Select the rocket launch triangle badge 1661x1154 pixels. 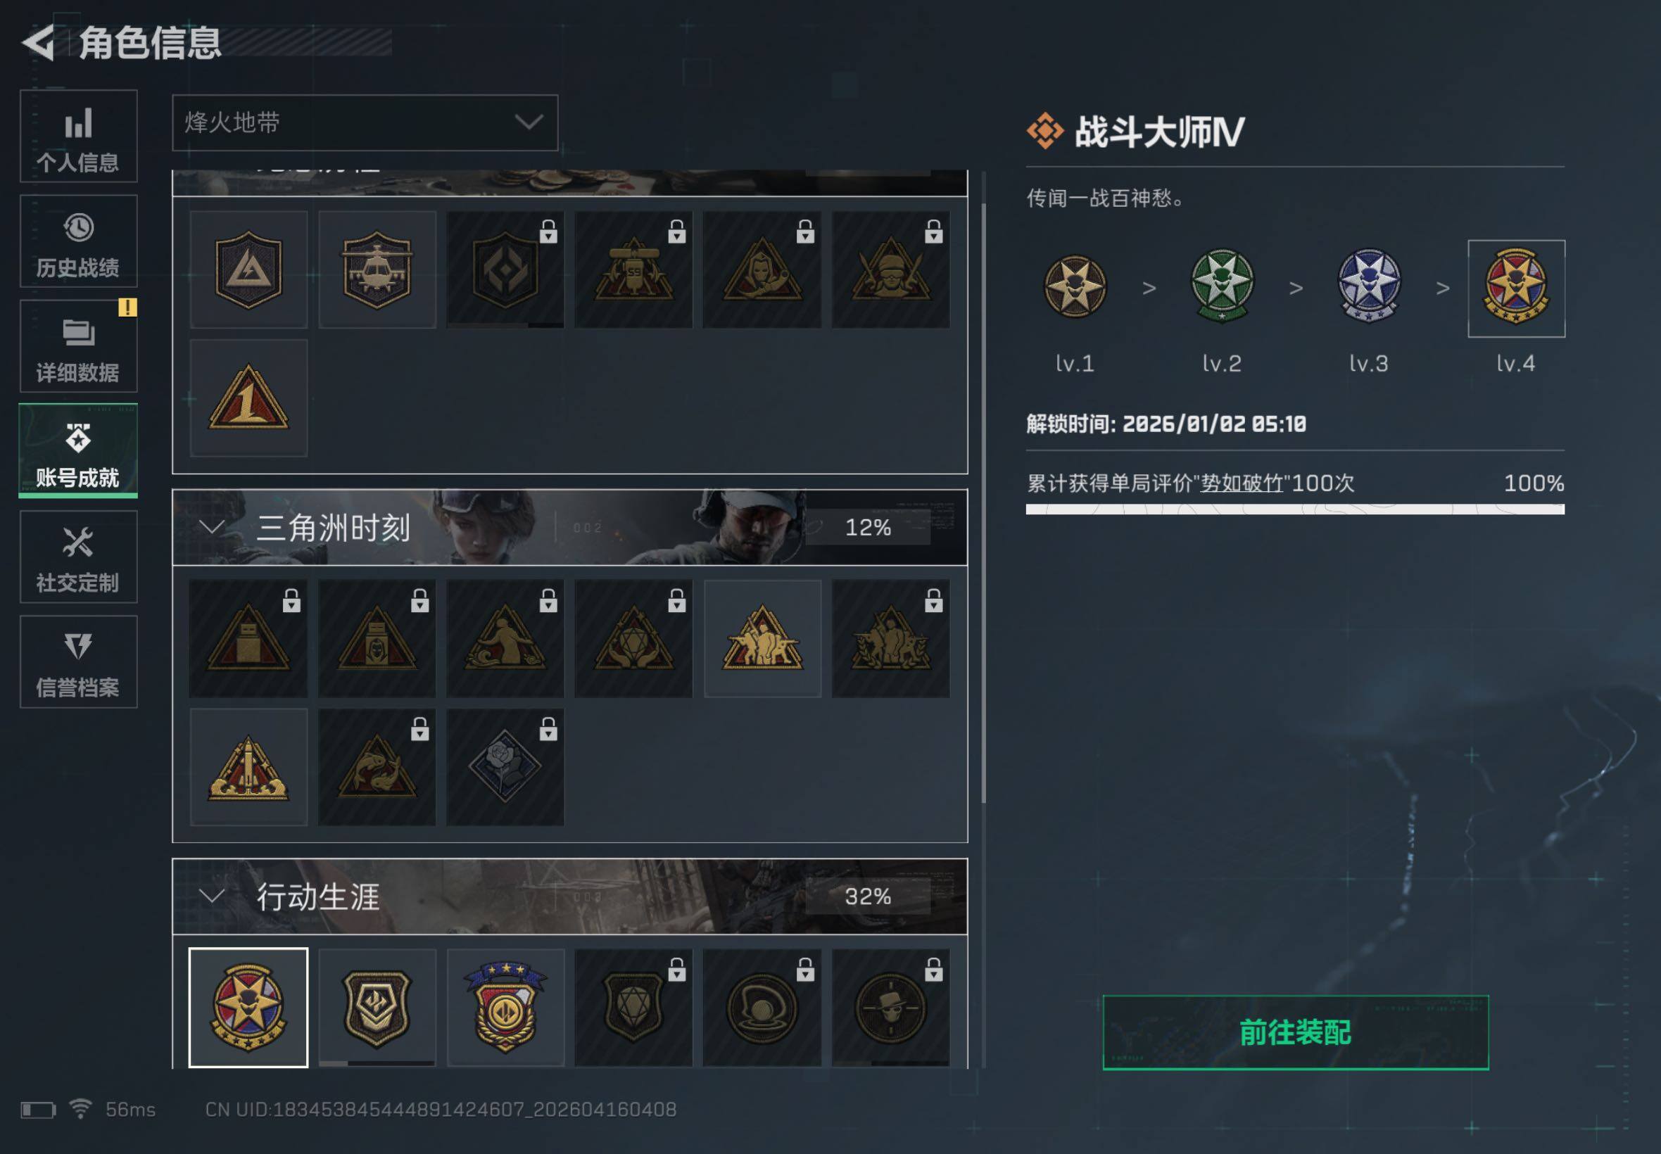click(248, 767)
